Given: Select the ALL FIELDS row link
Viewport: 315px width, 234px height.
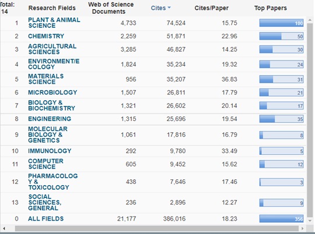Looking at the screenshot, I should pos(46,218).
